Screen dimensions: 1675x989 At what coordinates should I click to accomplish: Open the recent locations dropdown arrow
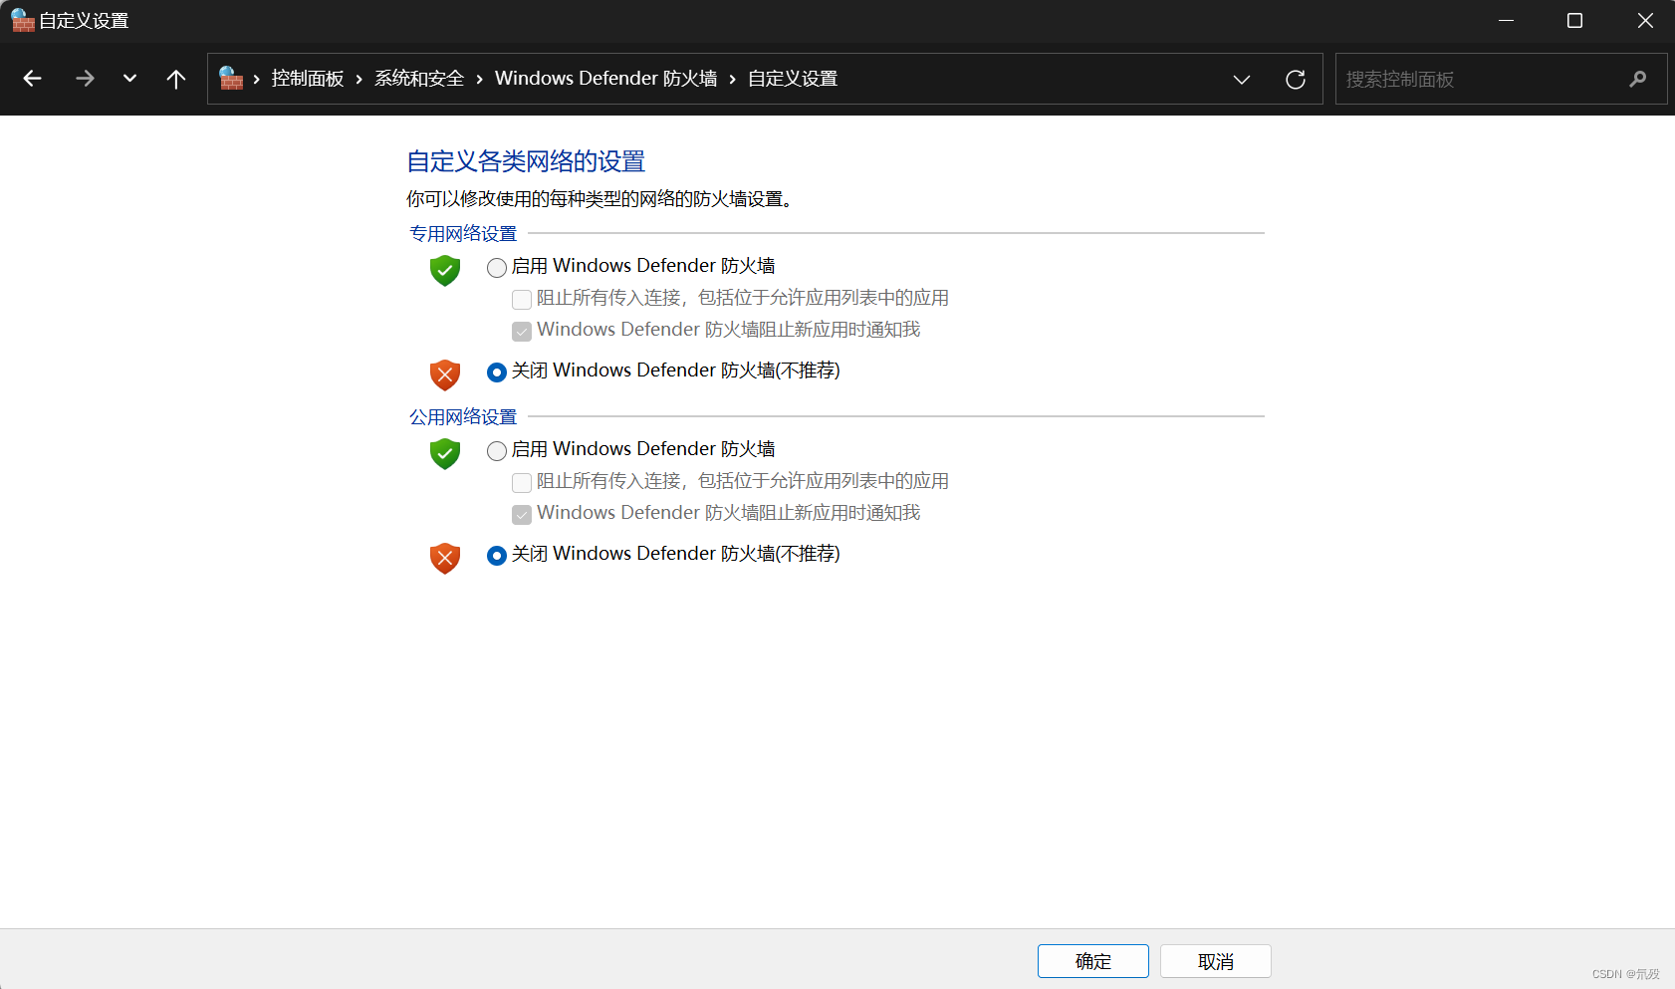click(x=129, y=79)
